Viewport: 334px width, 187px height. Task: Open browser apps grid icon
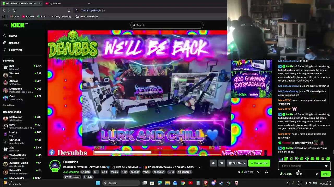(3, 16)
